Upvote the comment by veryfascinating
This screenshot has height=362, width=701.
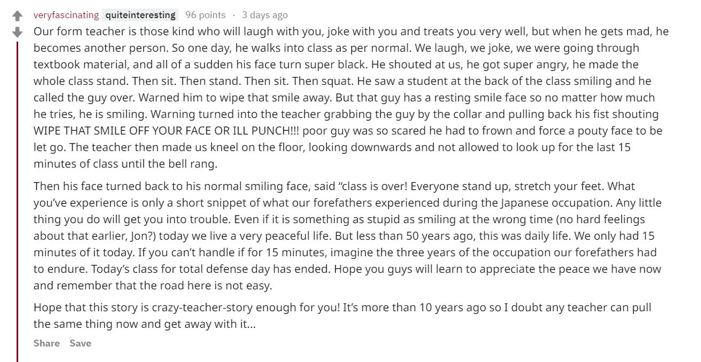[x=17, y=16]
